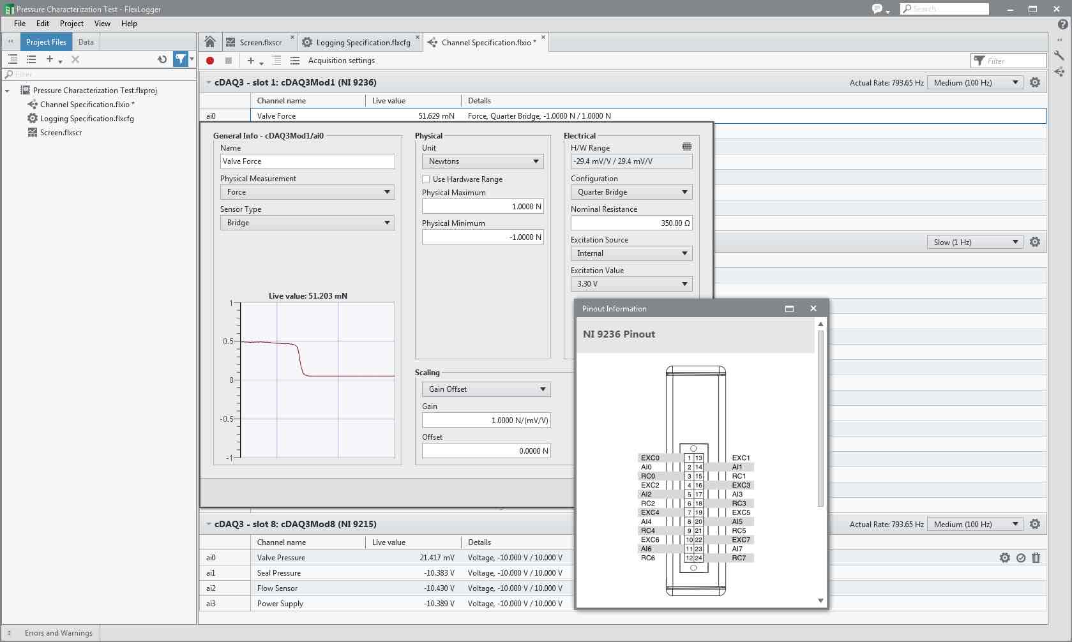The image size is (1072, 642).
Task: Click Acquisition settings button
Action: point(341,61)
